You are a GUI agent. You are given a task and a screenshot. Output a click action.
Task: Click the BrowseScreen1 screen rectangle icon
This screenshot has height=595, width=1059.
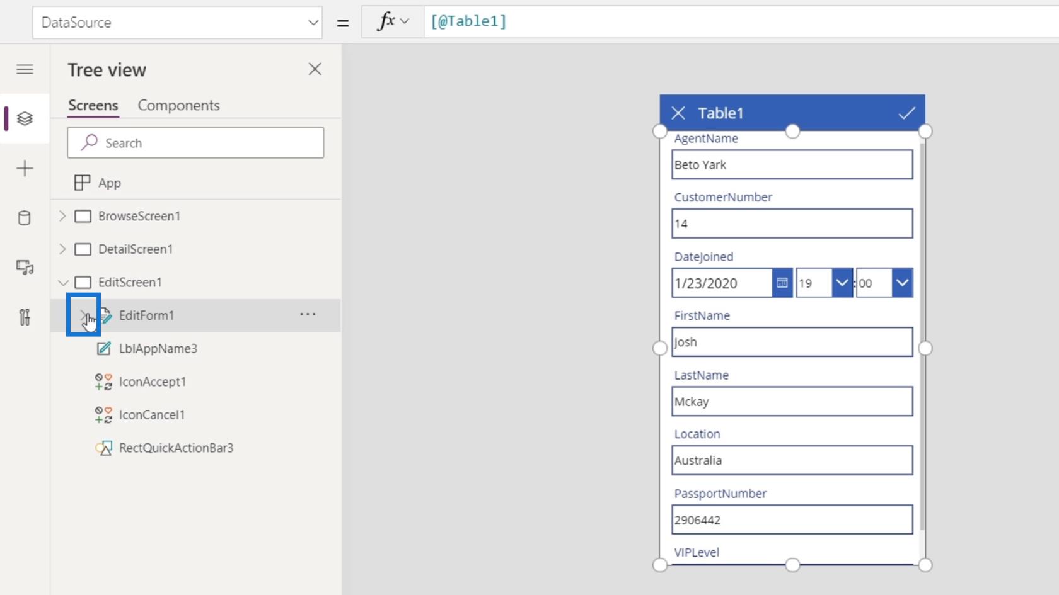point(83,216)
